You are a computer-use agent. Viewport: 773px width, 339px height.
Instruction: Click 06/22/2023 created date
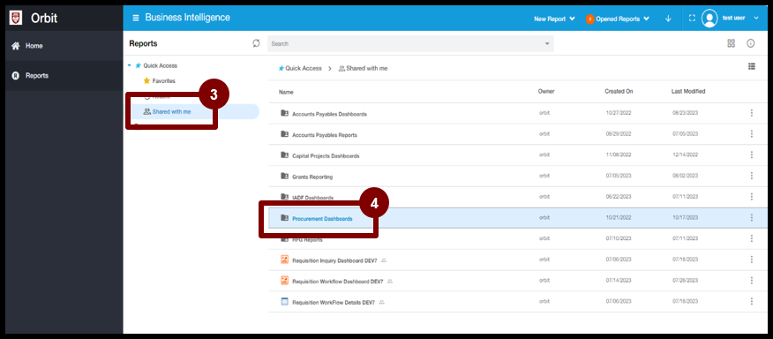[619, 197]
